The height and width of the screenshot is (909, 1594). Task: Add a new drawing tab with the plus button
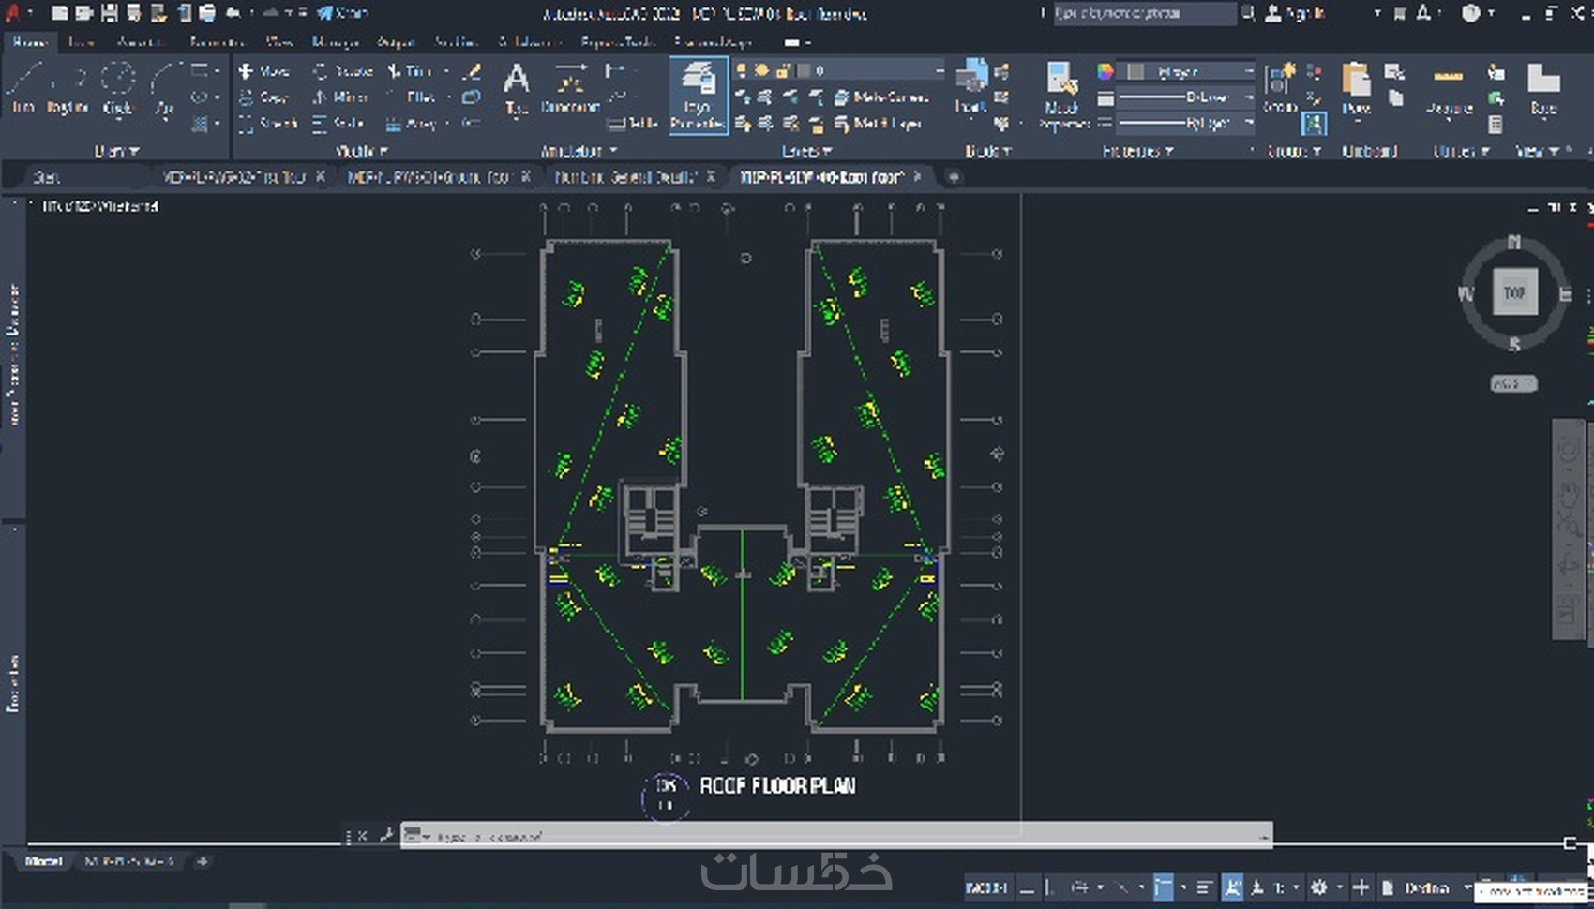[953, 177]
